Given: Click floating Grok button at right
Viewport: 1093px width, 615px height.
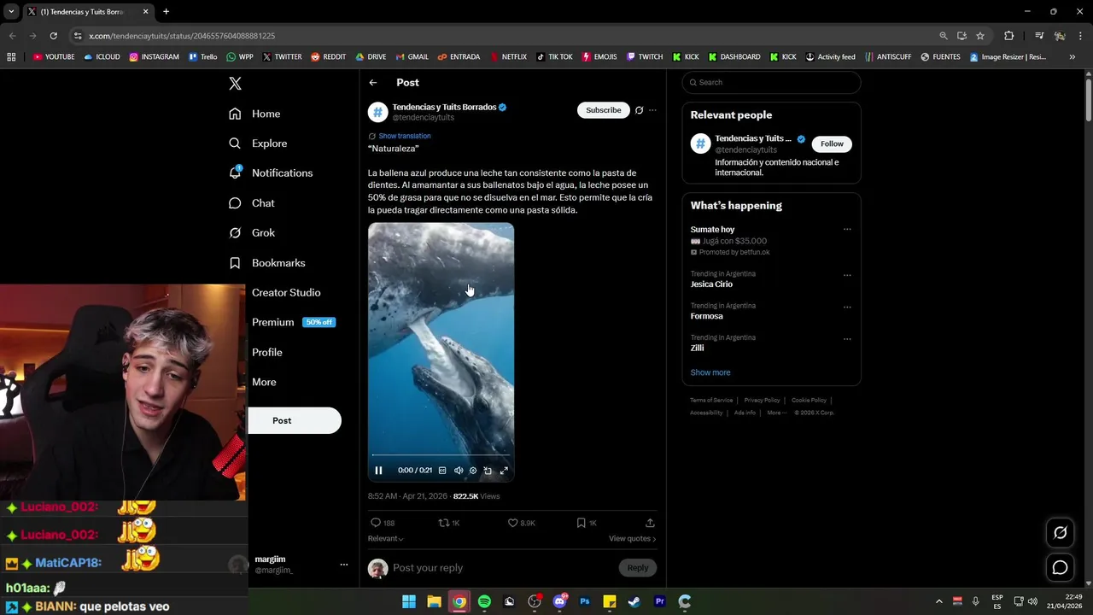Looking at the screenshot, I should pyautogui.click(x=1060, y=533).
